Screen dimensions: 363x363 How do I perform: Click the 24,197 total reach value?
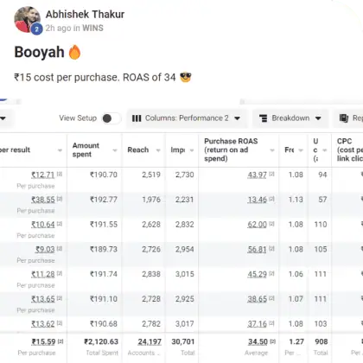point(150,341)
